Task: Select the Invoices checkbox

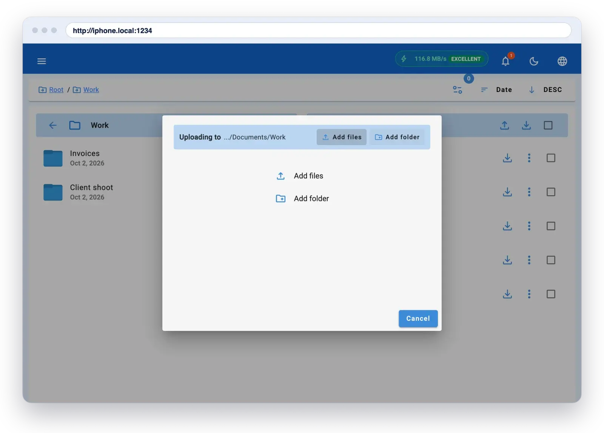Action: pos(551,158)
